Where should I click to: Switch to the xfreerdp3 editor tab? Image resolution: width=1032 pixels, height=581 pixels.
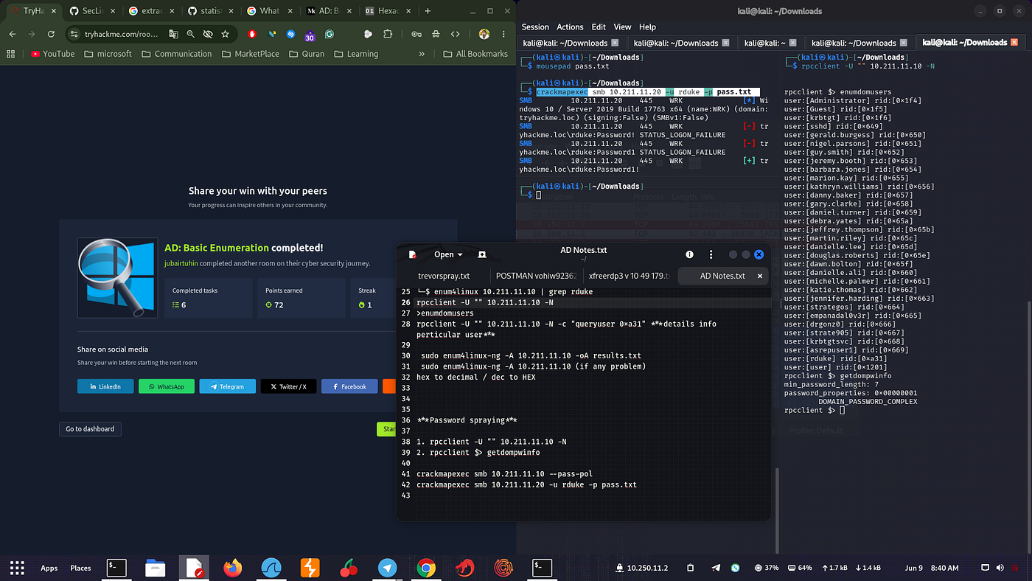click(630, 276)
